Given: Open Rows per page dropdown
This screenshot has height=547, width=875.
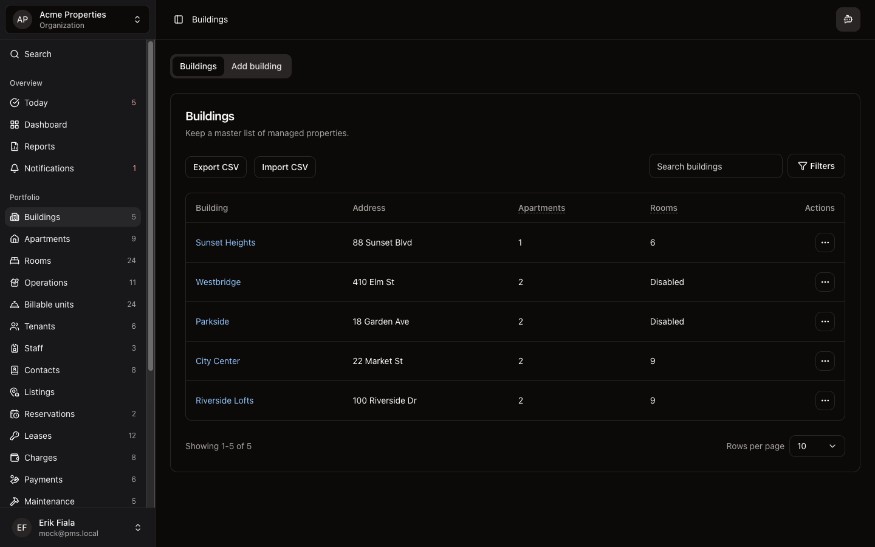Looking at the screenshot, I should pyautogui.click(x=816, y=446).
